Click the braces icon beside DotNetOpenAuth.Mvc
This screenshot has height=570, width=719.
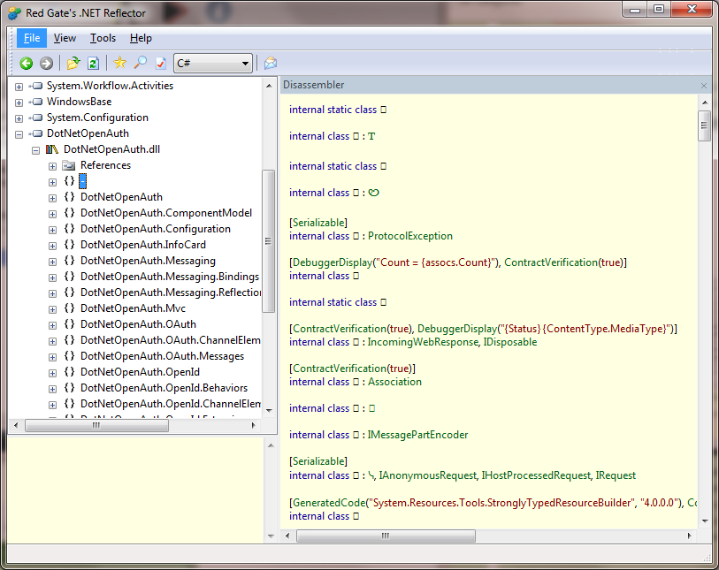click(x=69, y=308)
